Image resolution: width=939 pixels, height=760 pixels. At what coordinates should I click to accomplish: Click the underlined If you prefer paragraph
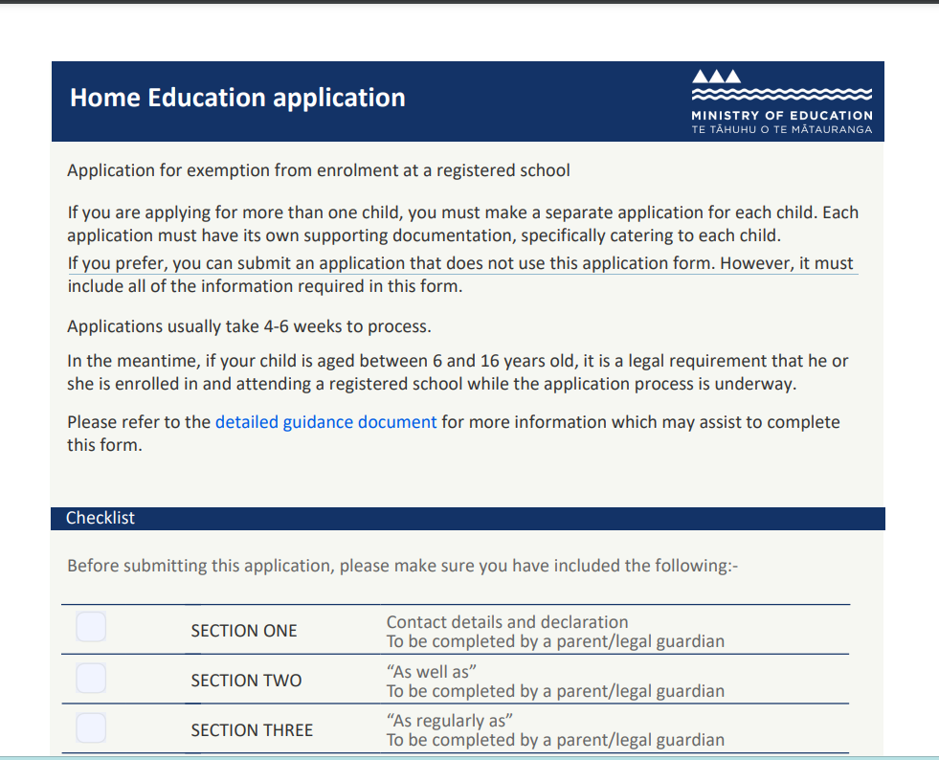pos(461,275)
